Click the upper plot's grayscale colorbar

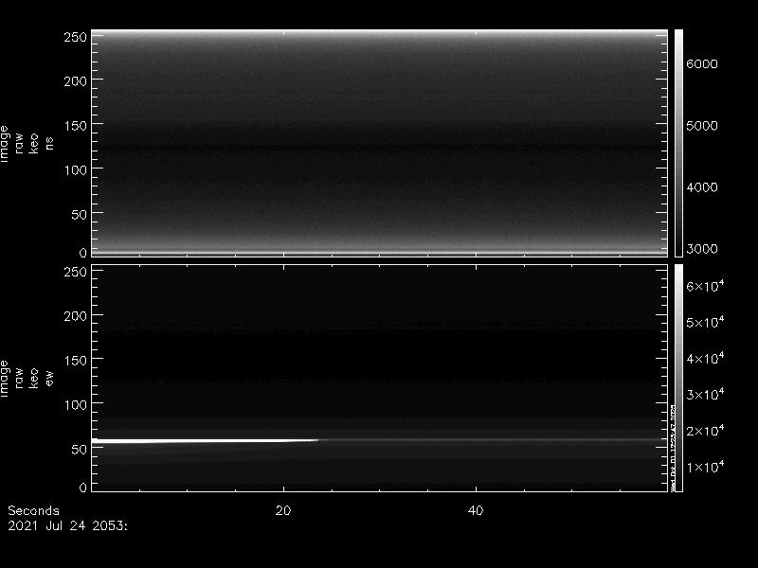(x=678, y=142)
